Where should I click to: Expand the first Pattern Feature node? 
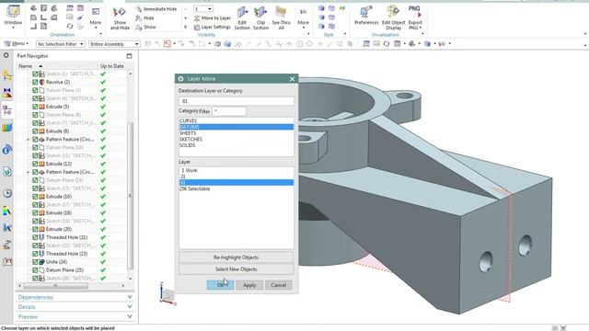click(x=28, y=139)
